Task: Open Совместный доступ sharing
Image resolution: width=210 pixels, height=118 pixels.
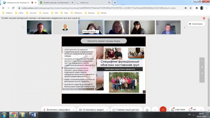Action: pyautogui.click(x=126, y=110)
